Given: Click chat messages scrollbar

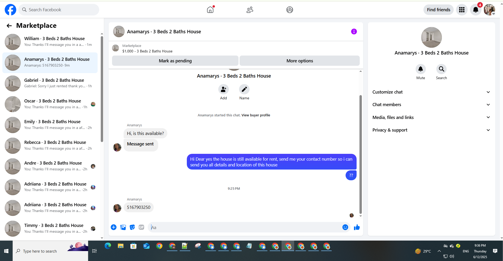Looking at the screenshot, I should point(361,155).
